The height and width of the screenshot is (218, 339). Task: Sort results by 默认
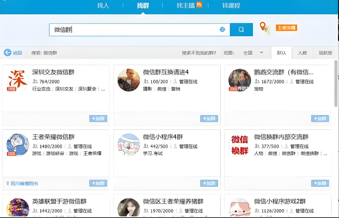coord(281,53)
